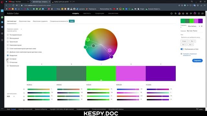207x116 pixels.
Task: Open the X bookmark in bookmarks bar
Action: click(x=52, y=9)
